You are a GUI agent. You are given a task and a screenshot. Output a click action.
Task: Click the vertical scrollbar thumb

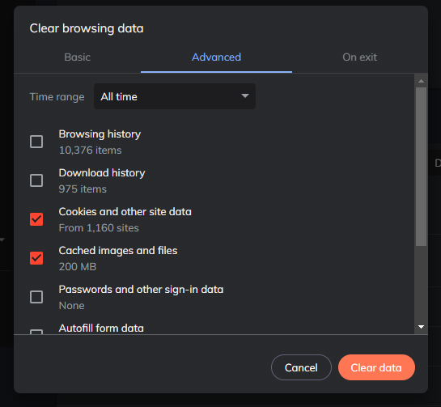(421, 167)
